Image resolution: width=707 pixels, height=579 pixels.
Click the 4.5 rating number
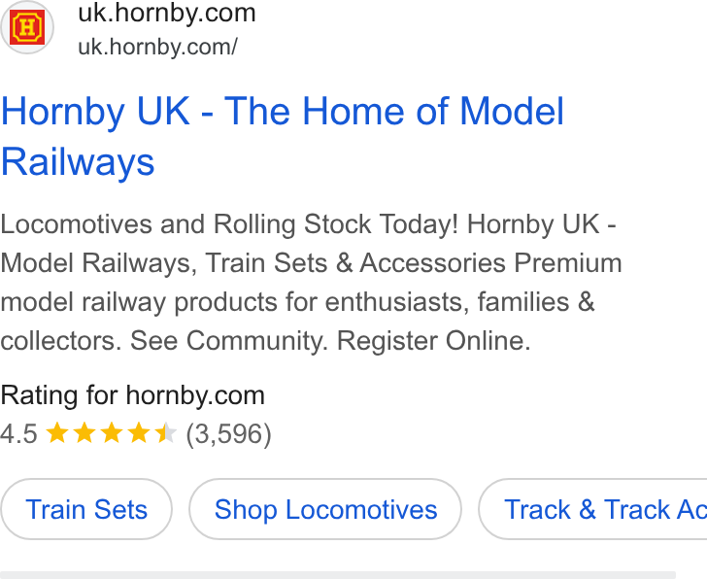[x=19, y=434]
